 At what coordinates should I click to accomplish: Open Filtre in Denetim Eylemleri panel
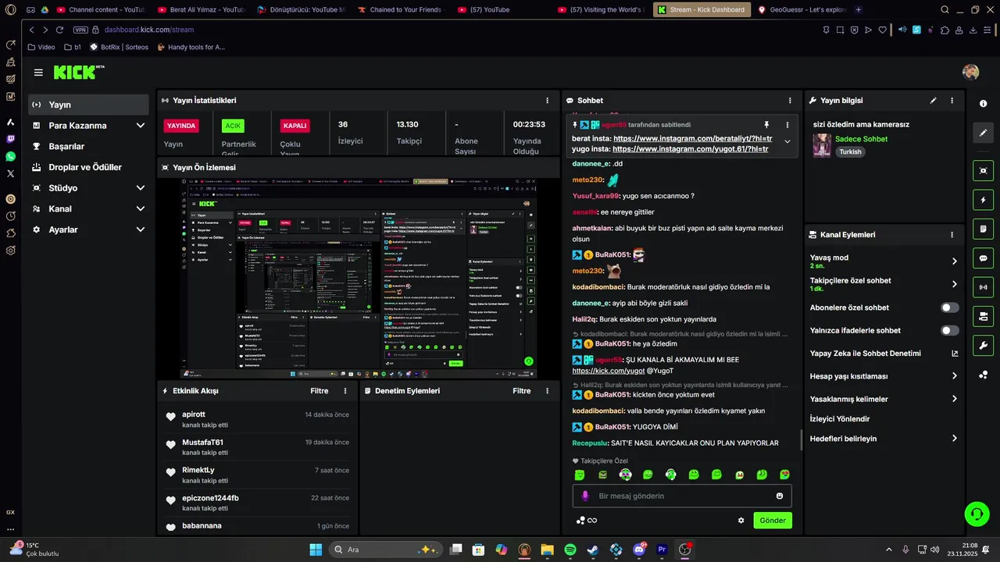pyautogui.click(x=522, y=391)
